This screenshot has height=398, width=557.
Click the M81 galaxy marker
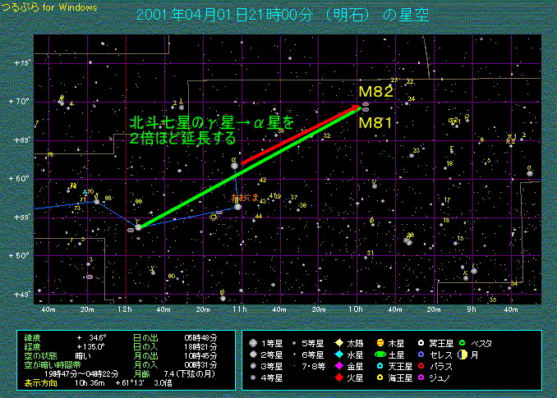[x=365, y=109]
